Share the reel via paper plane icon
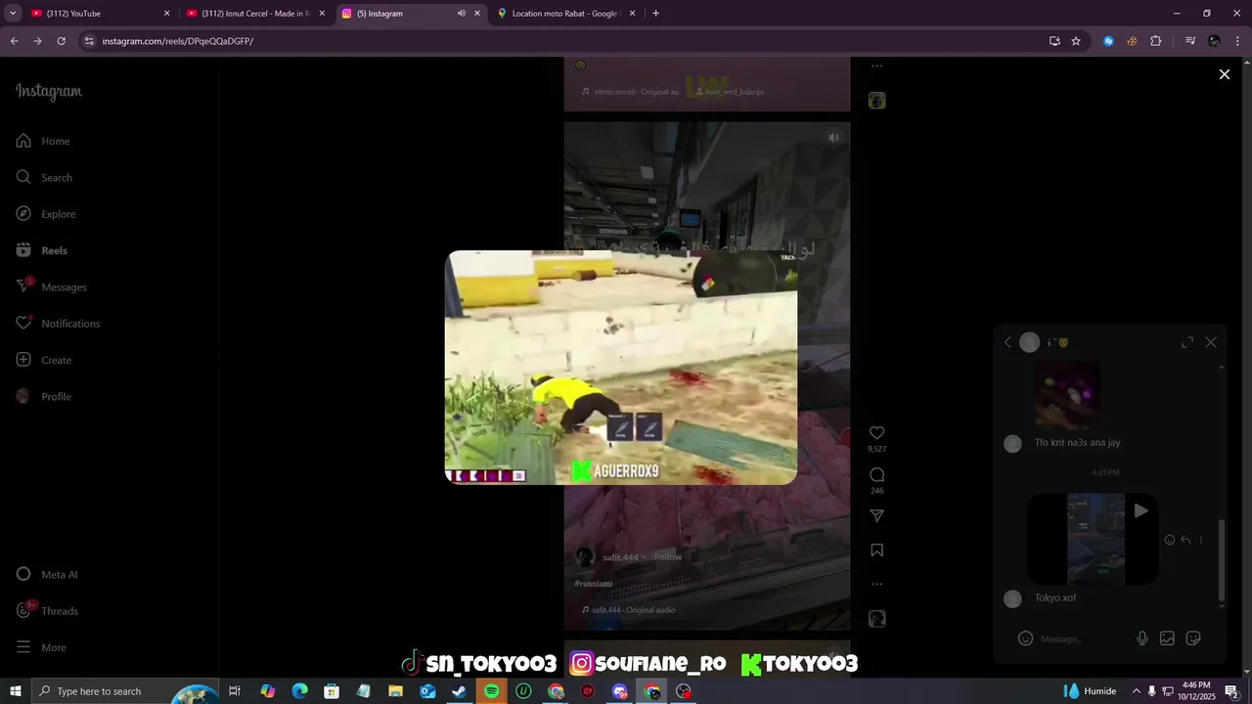This screenshot has height=704, width=1252. (877, 515)
